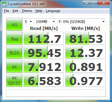Click the 512K read result 95.45
The image size is (112, 102).
pyautogui.click(x=44, y=52)
